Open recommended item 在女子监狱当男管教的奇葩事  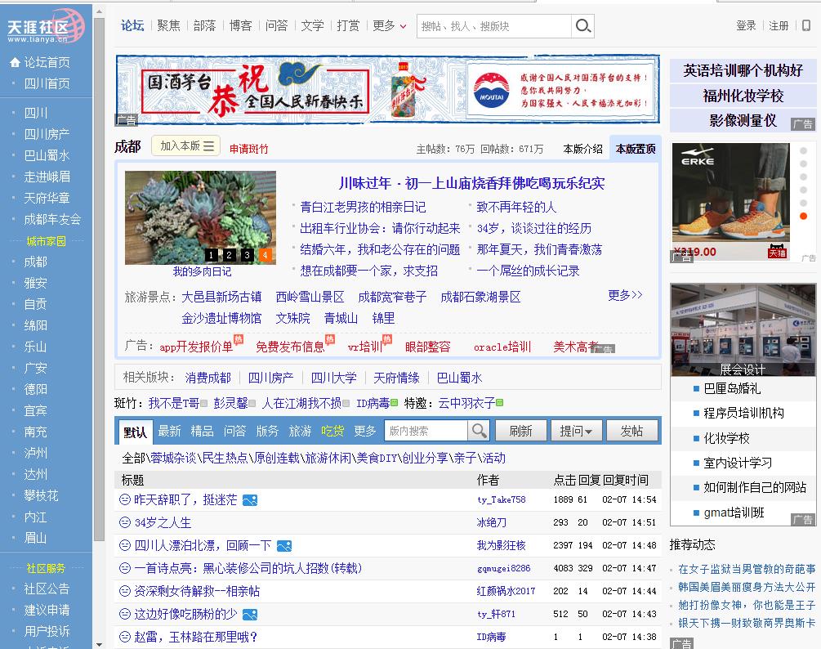[747, 569]
